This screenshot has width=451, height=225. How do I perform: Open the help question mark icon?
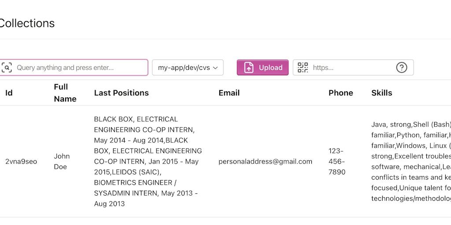[401, 68]
